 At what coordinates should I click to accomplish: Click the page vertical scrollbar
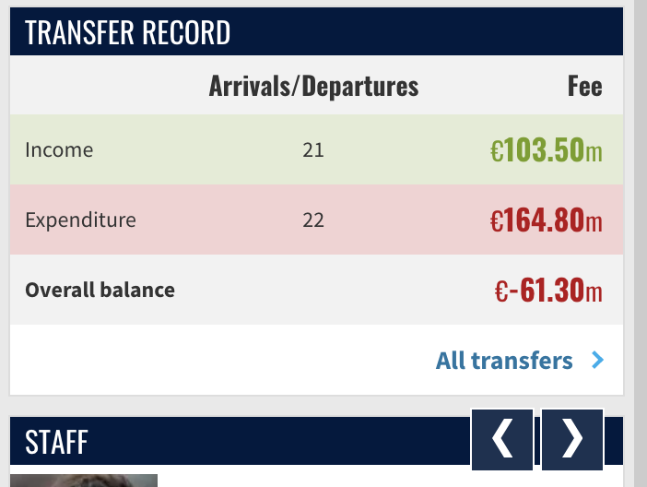(x=641, y=243)
